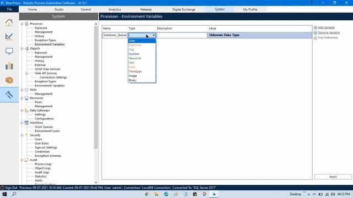Screen dimensions: 353x198
Task: Click the Add Variable link
Action: [326, 28]
